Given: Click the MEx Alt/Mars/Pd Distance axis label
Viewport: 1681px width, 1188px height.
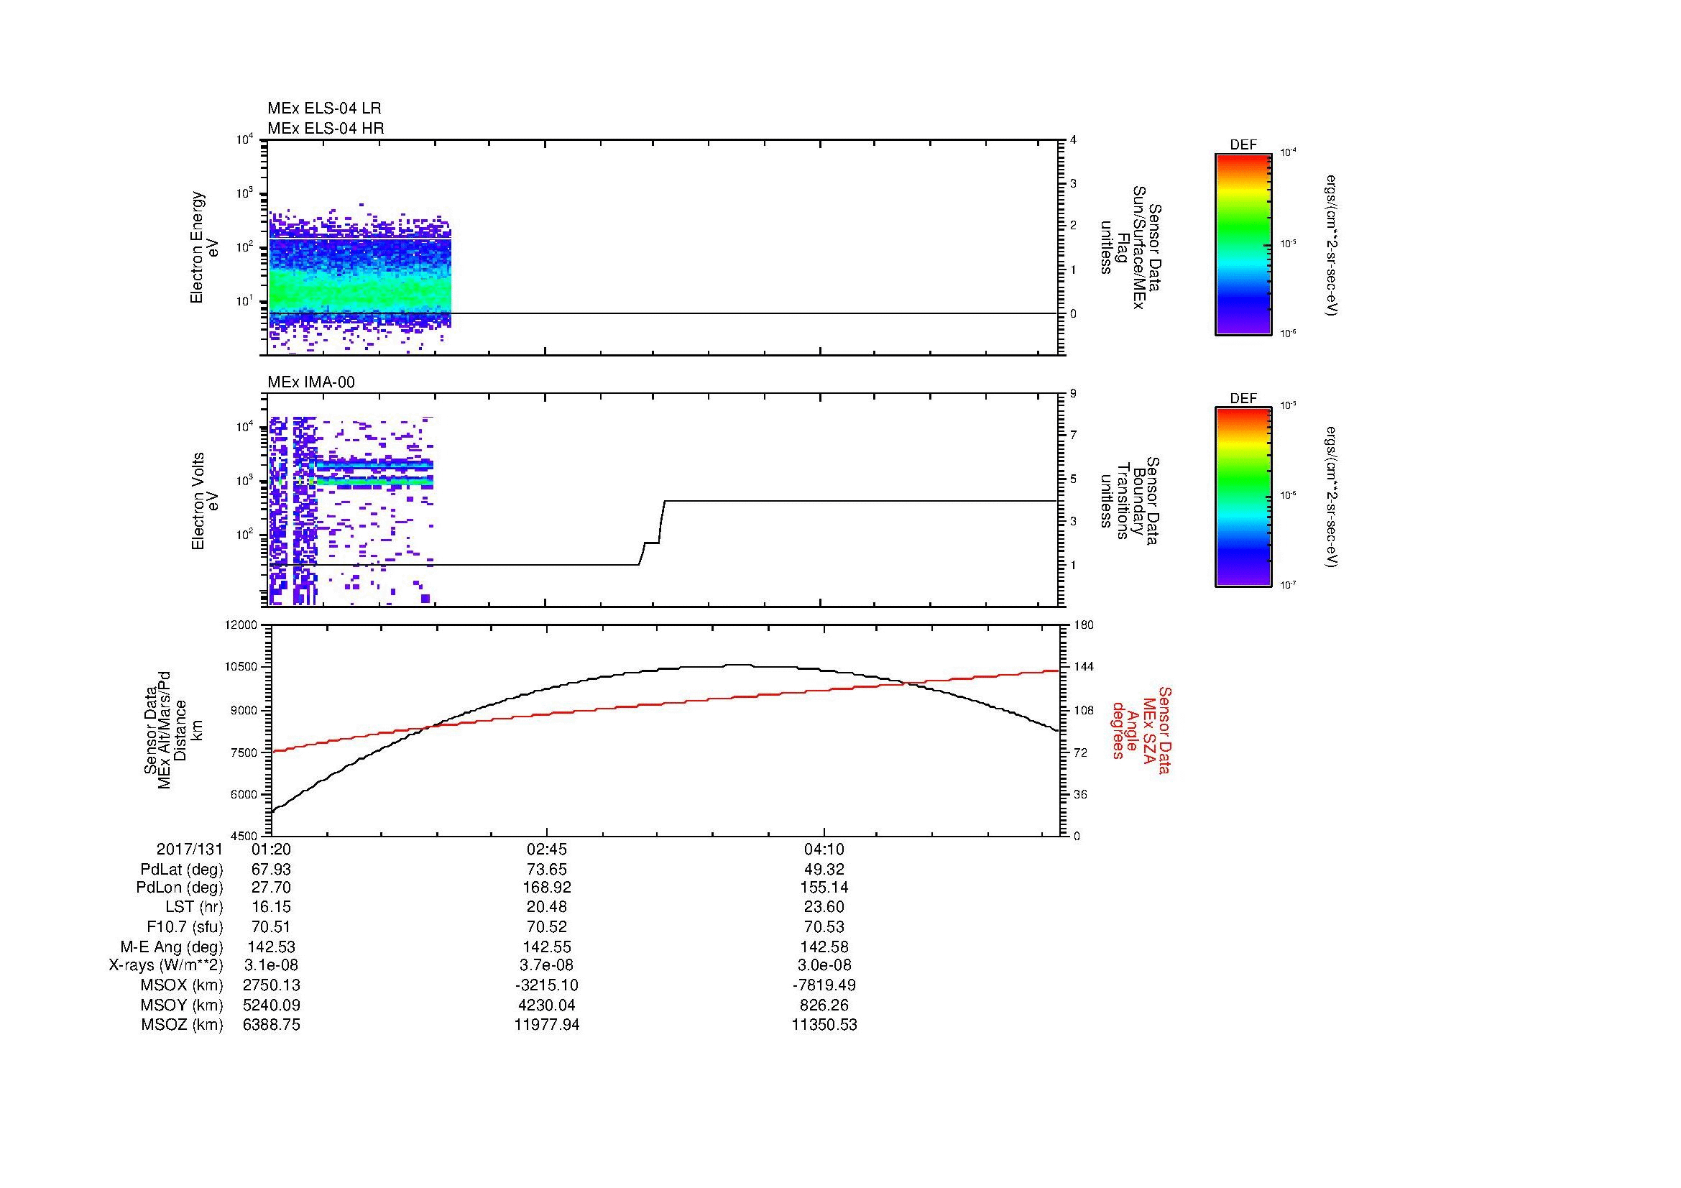Looking at the screenshot, I should pos(172,729).
